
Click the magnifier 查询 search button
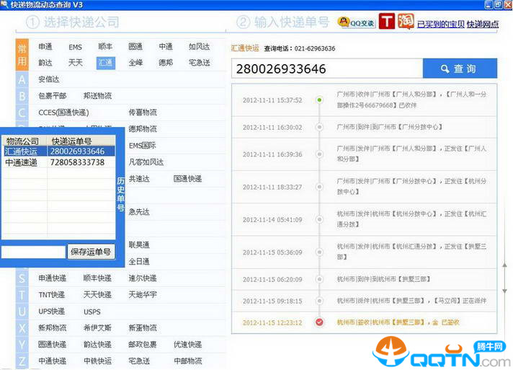[459, 69]
